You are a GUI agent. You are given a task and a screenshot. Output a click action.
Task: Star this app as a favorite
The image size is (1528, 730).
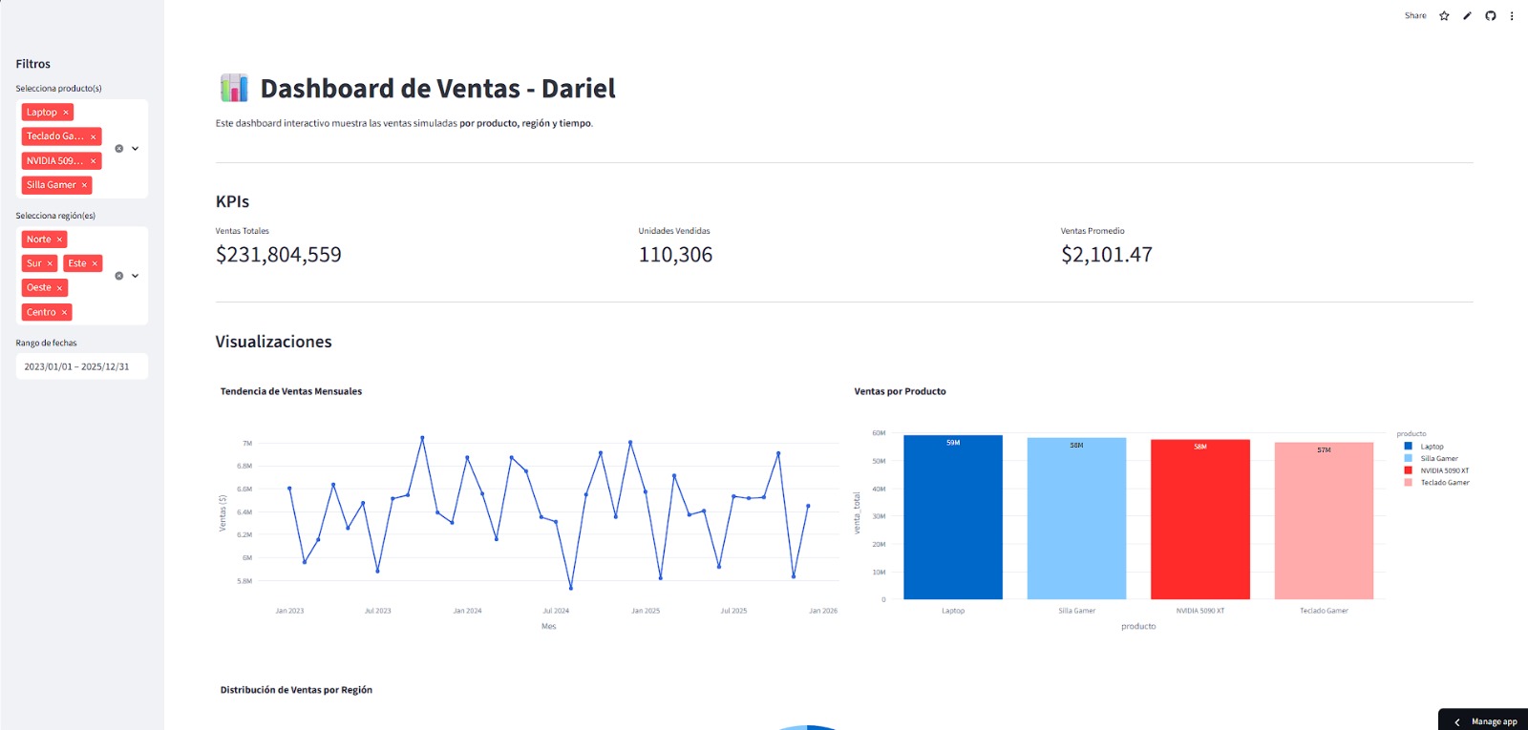(x=1444, y=16)
